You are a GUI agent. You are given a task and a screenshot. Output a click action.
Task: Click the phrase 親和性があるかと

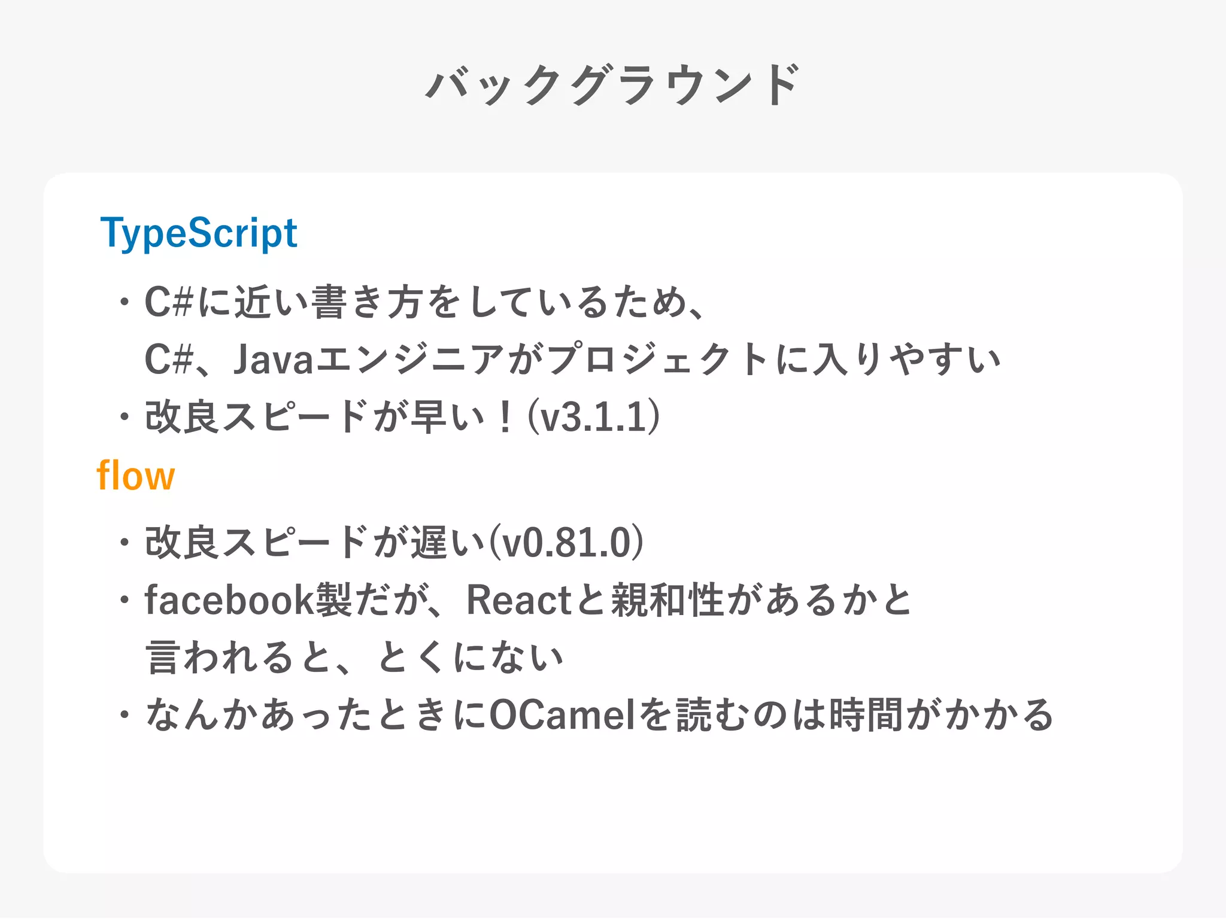coord(761,600)
